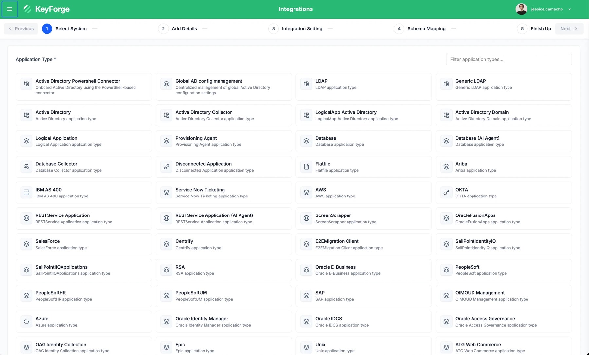Open step 3 Integration Setting
The image size is (589, 355).
295,29
